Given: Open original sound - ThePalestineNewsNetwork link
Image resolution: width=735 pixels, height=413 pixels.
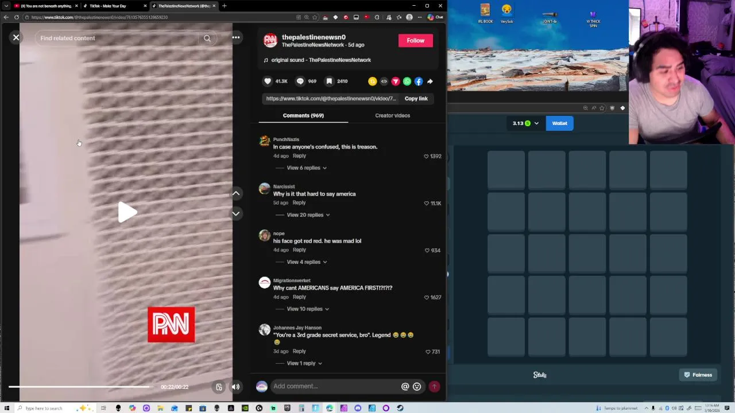Looking at the screenshot, I should [x=321, y=60].
